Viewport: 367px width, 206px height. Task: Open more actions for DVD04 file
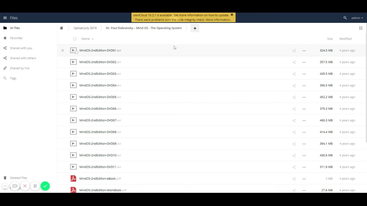304,86
